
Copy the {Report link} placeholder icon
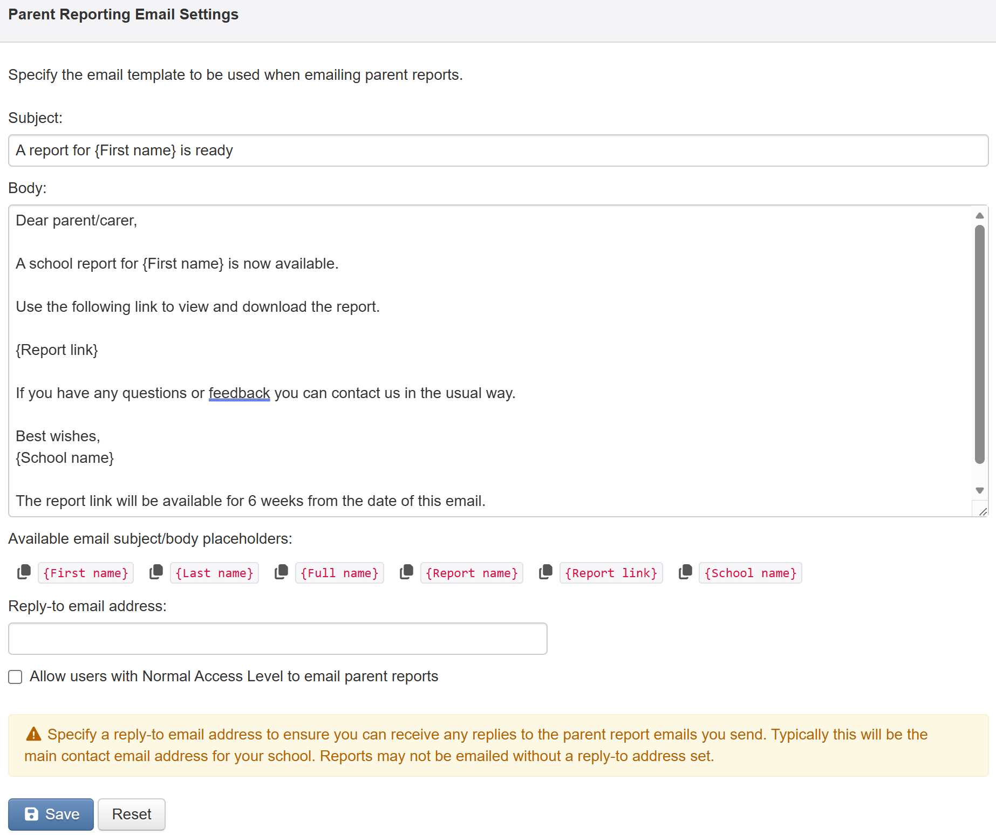tap(545, 572)
